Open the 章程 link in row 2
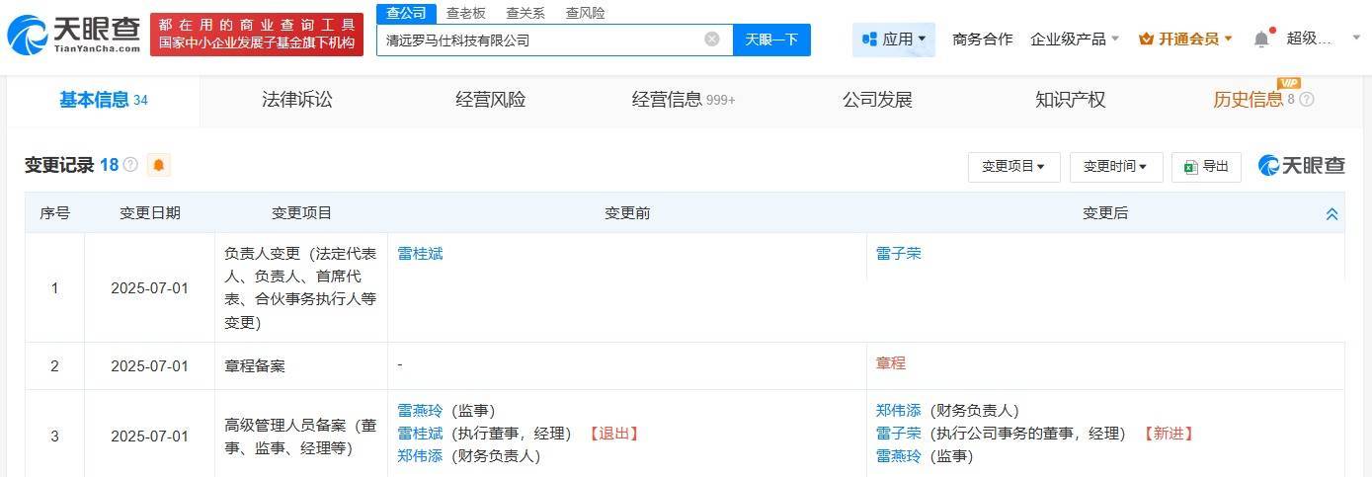 [891, 362]
